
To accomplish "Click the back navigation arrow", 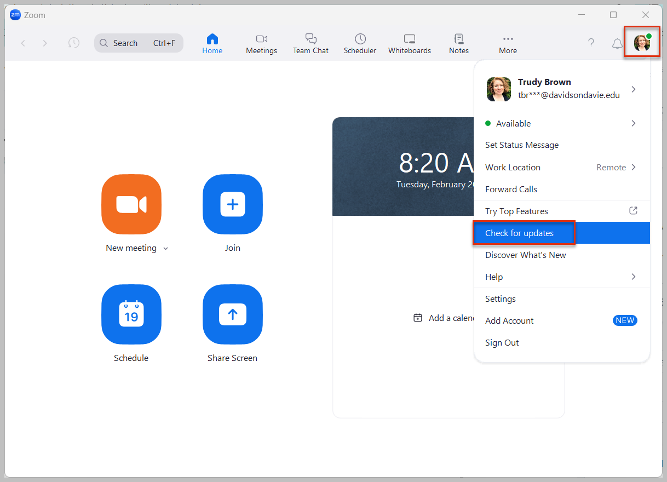I will point(23,43).
